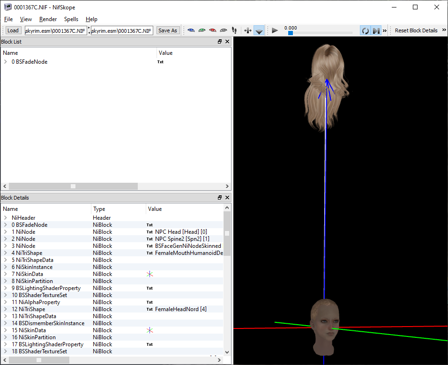Open the Spells menu
The width and height of the screenshot is (448, 365).
(71, 19)
